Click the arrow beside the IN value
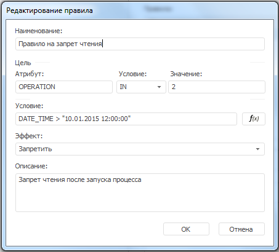 [159, 87]
